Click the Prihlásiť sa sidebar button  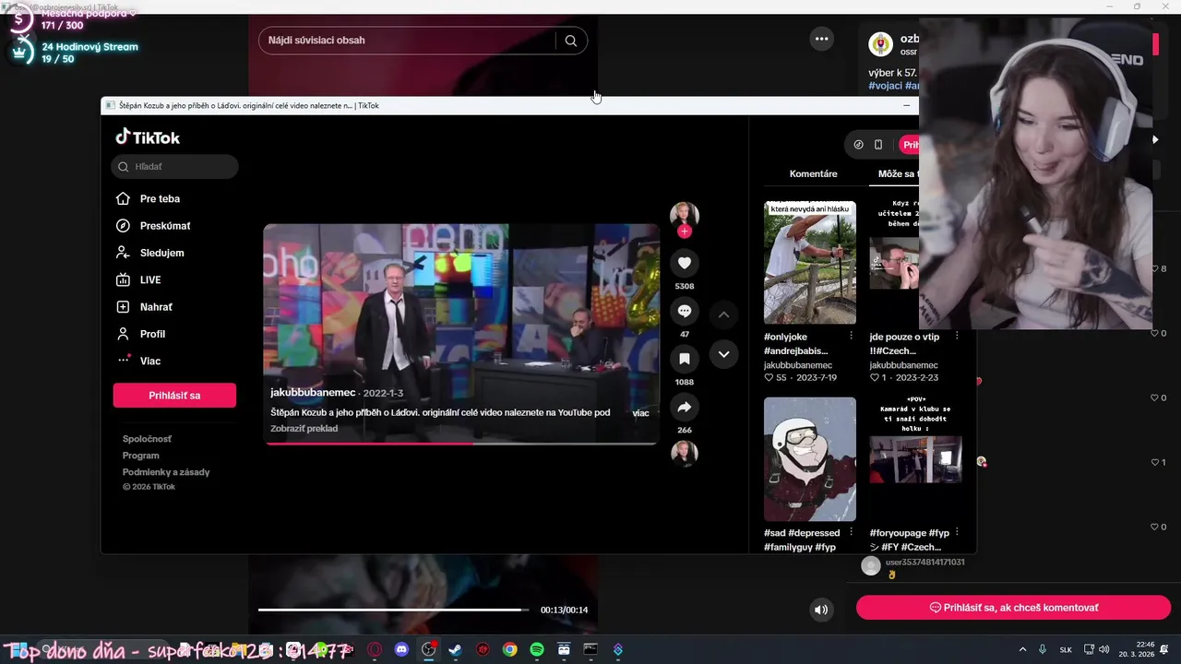174,396
